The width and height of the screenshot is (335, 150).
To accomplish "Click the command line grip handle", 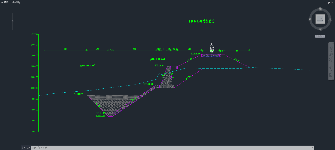I will [22, 148].
